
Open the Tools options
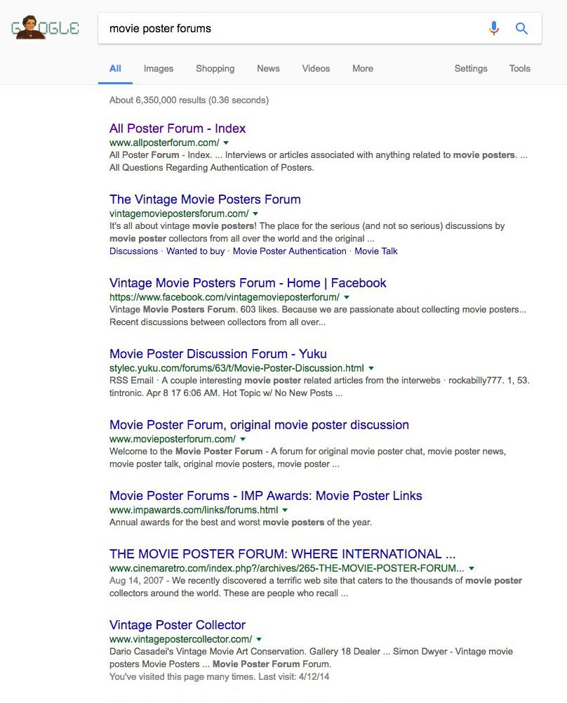520,69
